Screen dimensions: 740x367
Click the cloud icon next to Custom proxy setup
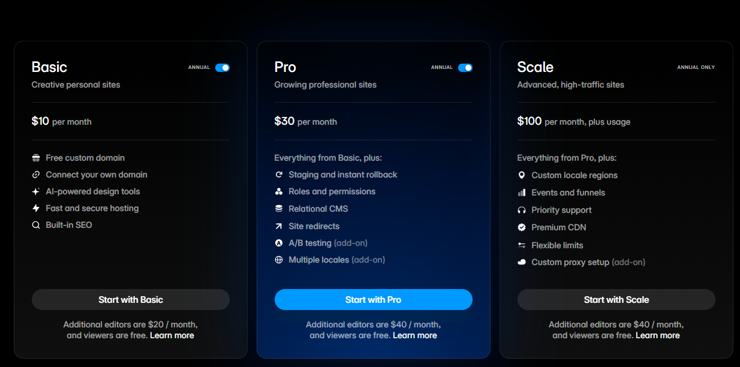[x=522, y=262]
